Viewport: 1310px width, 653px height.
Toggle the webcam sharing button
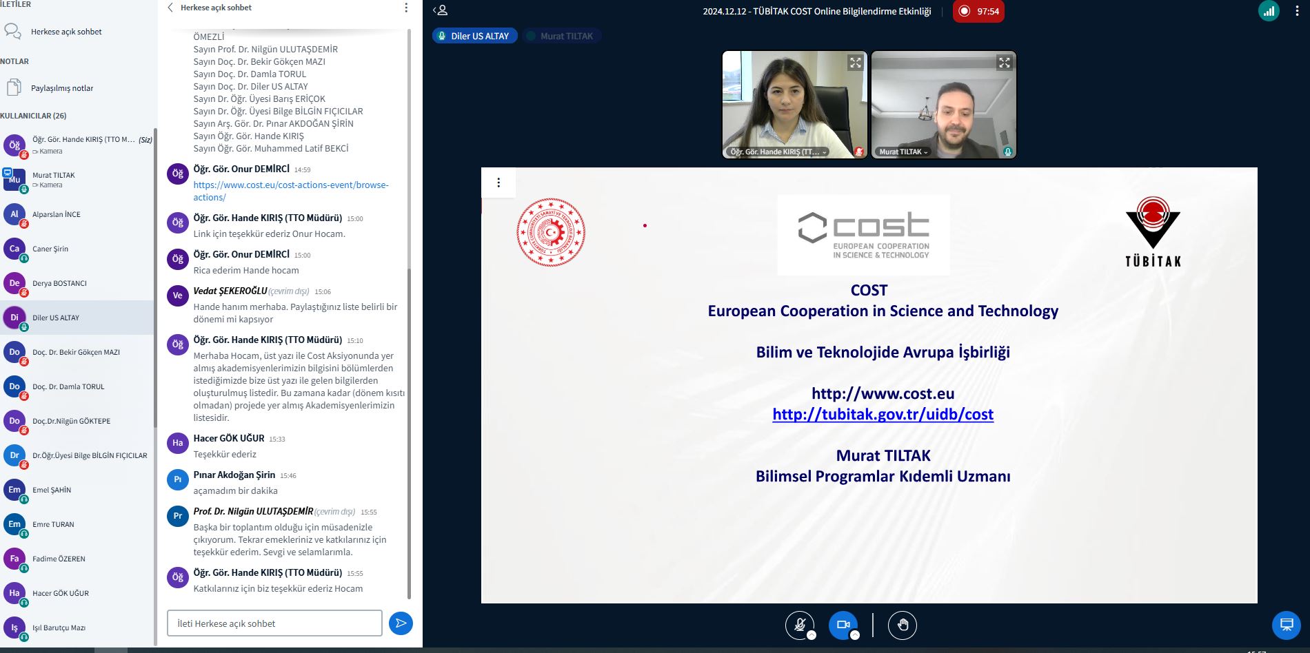coord(843,625)
